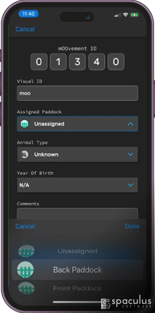Tap the battery charging icon
The height and width of the screenshot is (313, 155).
pos(135,15)
